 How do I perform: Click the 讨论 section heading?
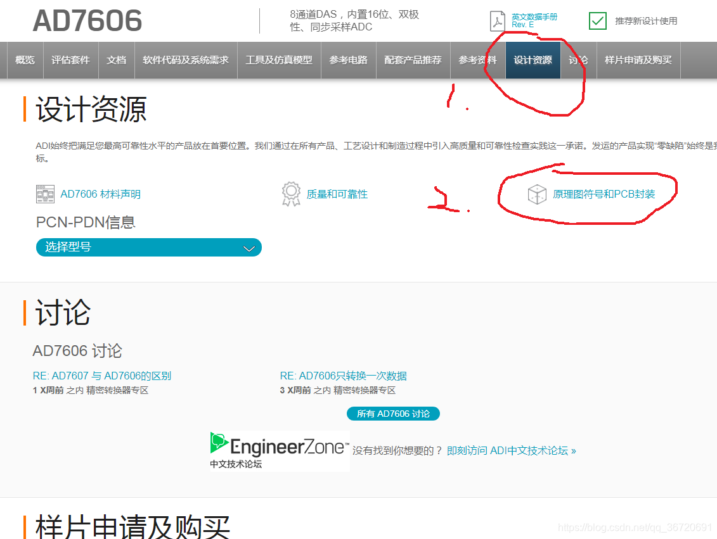click(x=63, y=312)
